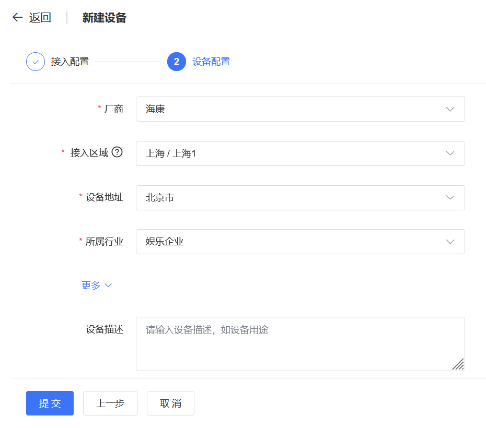Click the chevron arrow in 设备地址 field
This screenshot has width=486, height=428.
pyautogui.click(x=450, y=198)
